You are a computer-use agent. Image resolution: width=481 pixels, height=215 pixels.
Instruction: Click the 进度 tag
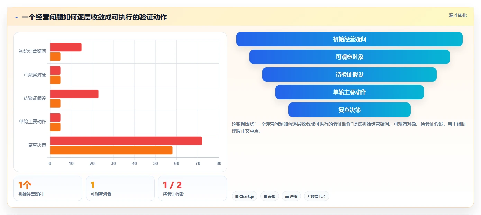[291, 196]
